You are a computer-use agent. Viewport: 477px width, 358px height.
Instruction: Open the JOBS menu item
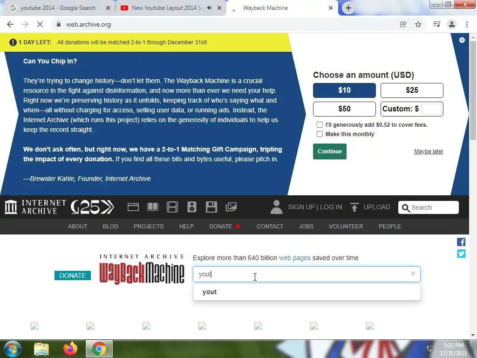(x=306, y=227)
